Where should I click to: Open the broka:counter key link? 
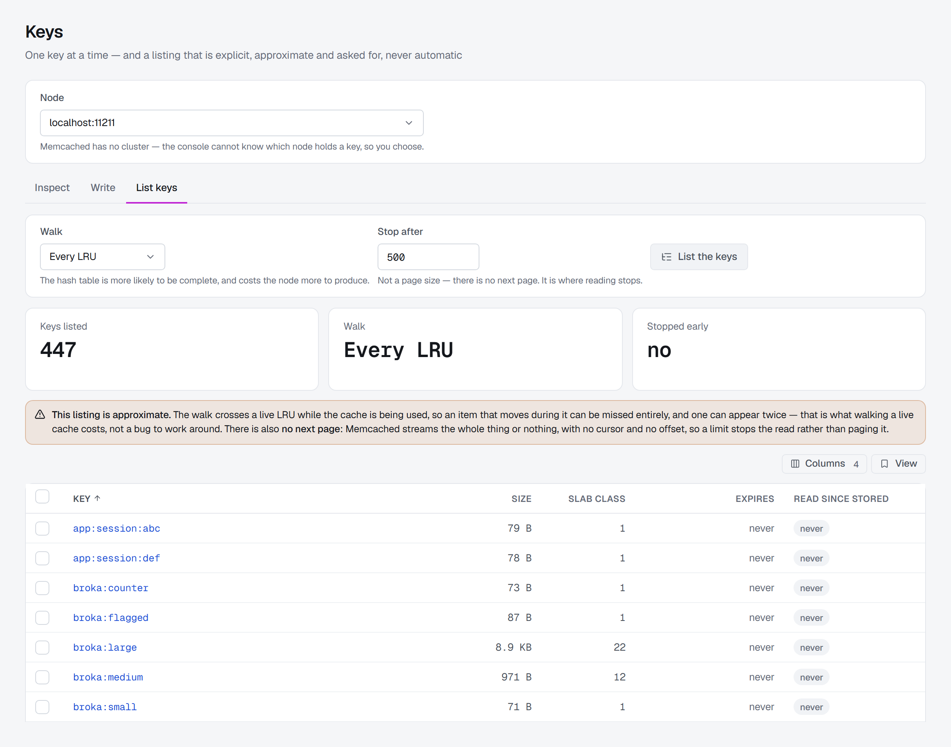(111, 588)
